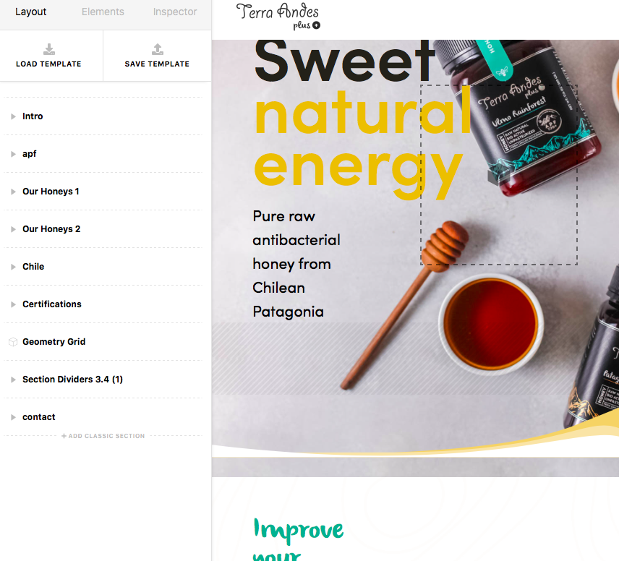619x561 pixels.
Task: Click the 'antibacterial' text line
Action: (x=296, y=240)
